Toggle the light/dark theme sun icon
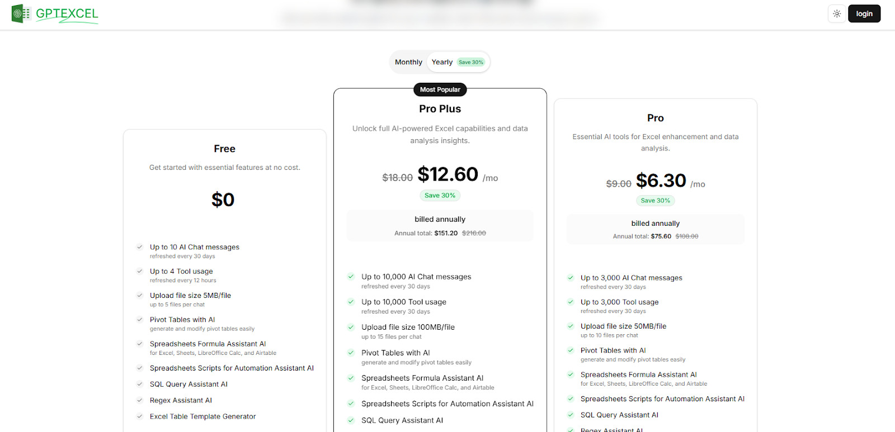The image size is (895, 432). (x=836, y=13)
